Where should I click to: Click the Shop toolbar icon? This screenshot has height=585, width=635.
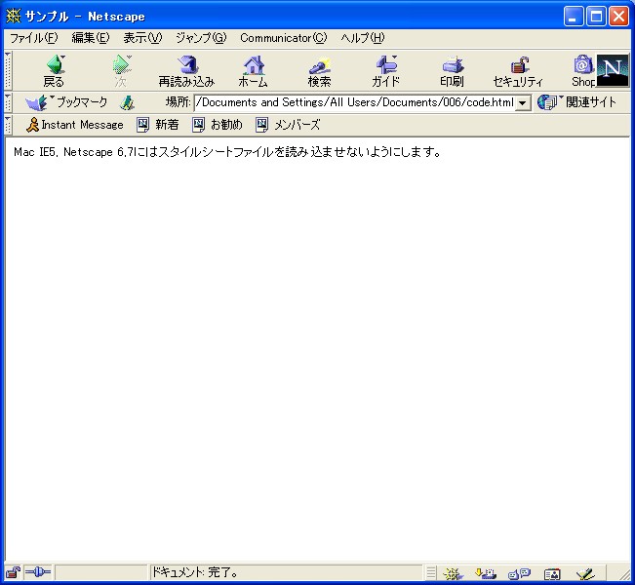tap(583, 71)
